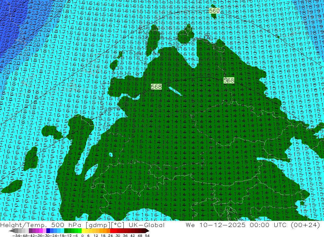Click the left 568 contour label
The image size is (324, 237).
point(156,87)
